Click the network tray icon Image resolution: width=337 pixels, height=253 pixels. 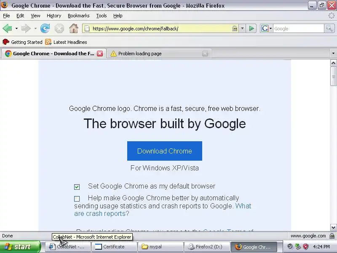click(298, 247)
